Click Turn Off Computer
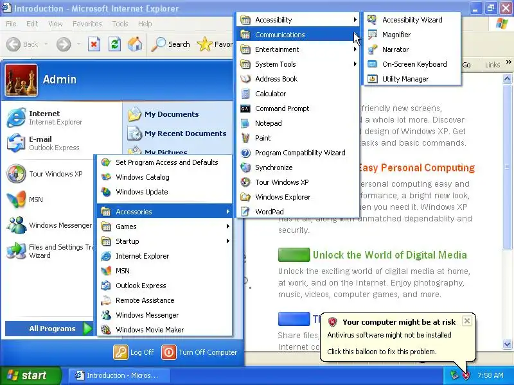 199,352
